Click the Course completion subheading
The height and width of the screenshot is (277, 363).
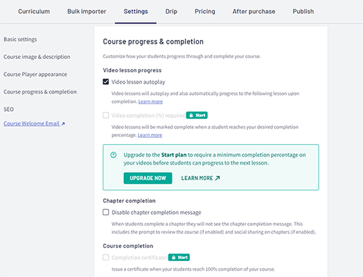point(128,246)
